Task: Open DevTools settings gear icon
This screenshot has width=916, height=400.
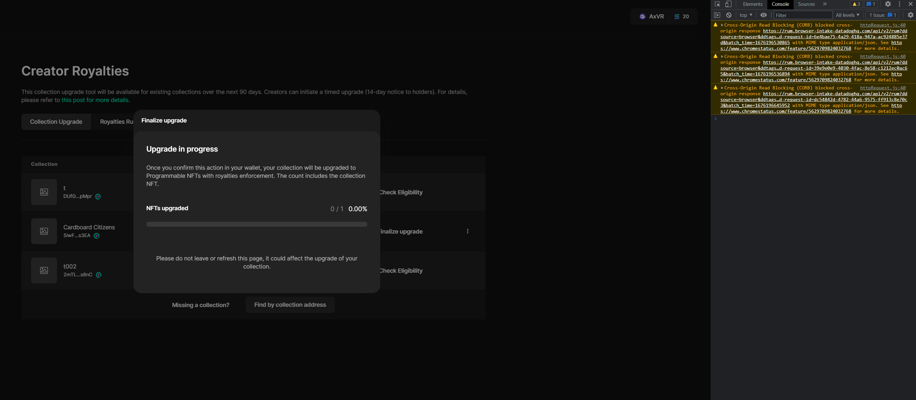Action: (x=887, y=4)
